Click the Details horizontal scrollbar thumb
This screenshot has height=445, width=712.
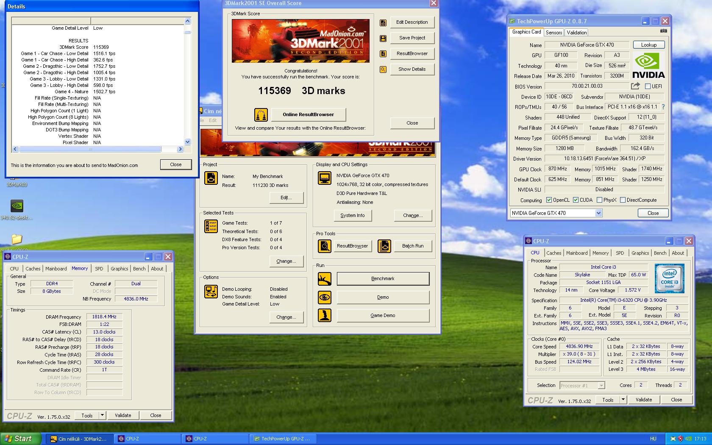point(90,149)
